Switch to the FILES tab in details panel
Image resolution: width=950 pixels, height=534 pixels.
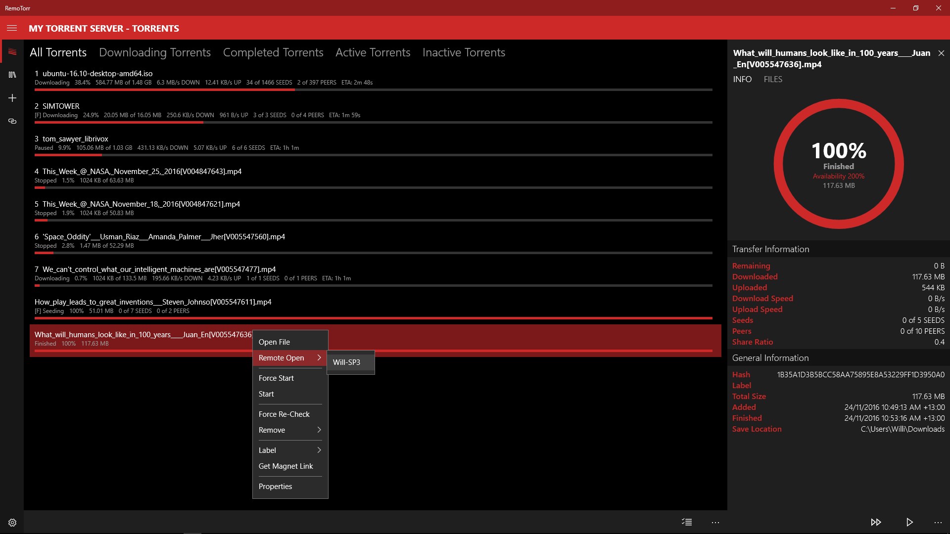[773, 79]
